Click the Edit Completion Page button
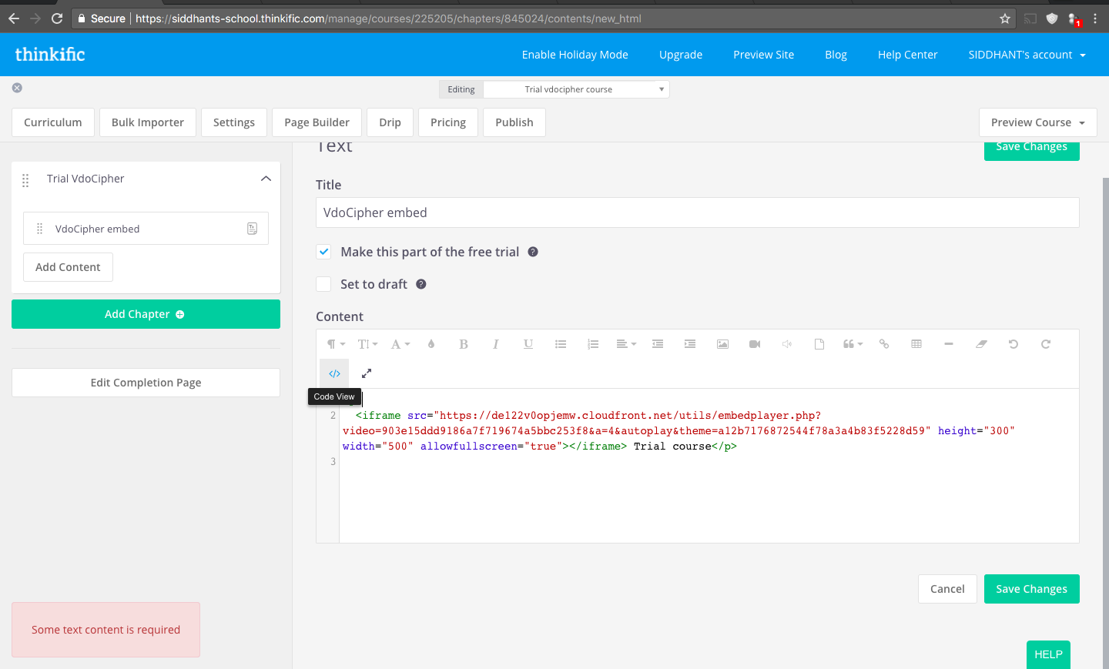The width and height of the screenshot is (1109, 669). point(146,383)
